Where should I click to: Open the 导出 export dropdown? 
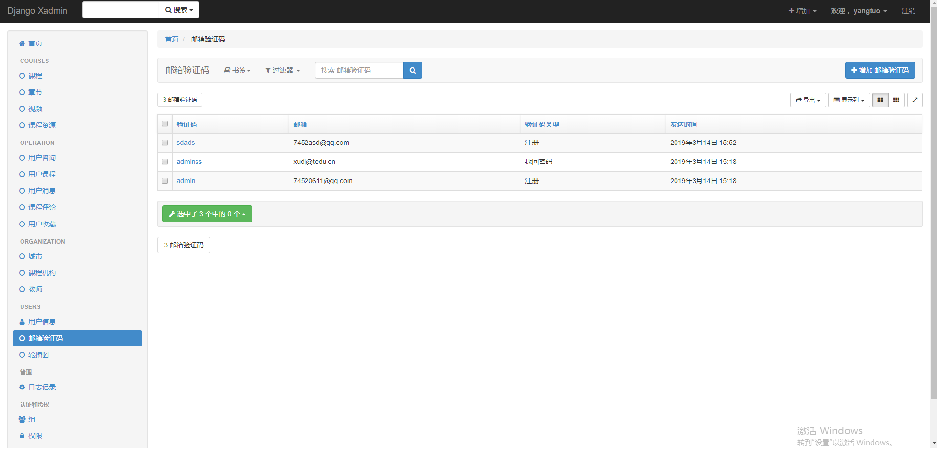point(808,100)
